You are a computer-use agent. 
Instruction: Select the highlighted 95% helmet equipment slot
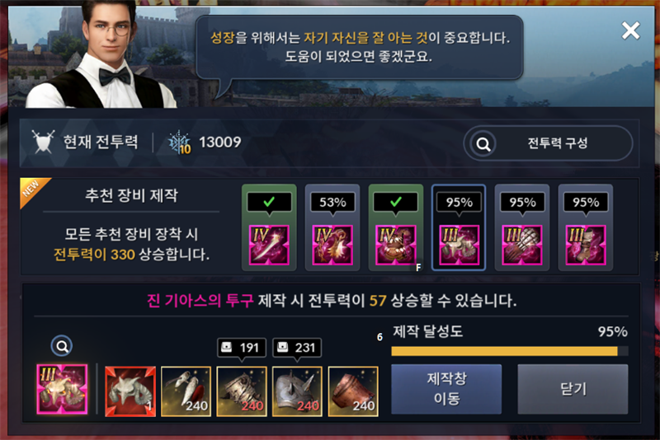(459, 227)
